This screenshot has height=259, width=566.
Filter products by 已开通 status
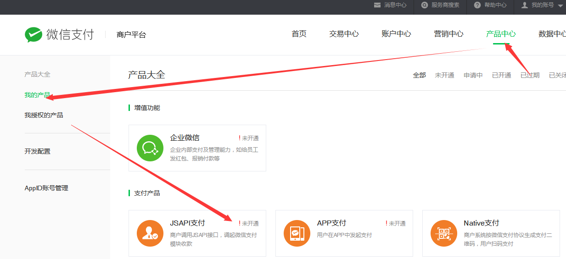(x=501, y=75)
